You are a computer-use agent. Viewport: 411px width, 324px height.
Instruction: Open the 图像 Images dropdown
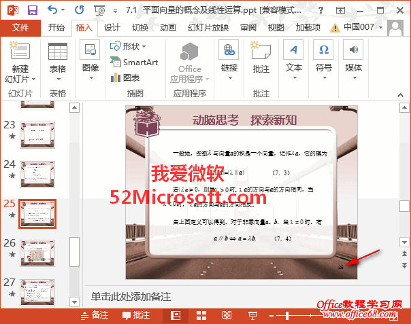(x=91, y=60)
